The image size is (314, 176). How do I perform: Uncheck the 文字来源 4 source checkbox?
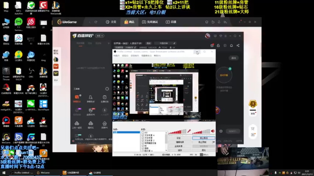[x=142, y=135]
